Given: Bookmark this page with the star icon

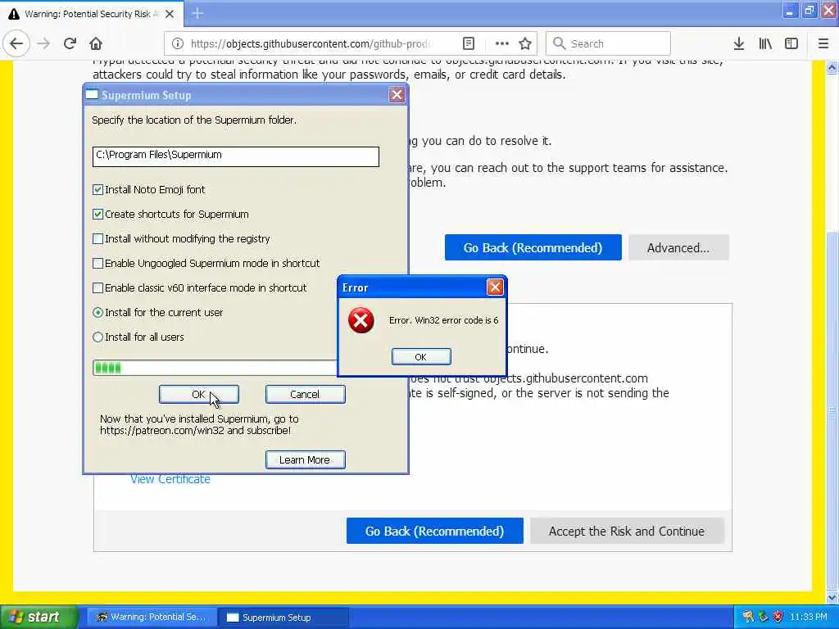Looking at the screenshot, I should click(x=525, y=44).
